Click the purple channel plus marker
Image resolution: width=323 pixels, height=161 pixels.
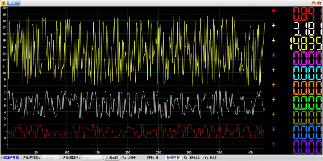click(x=274, y=144)
